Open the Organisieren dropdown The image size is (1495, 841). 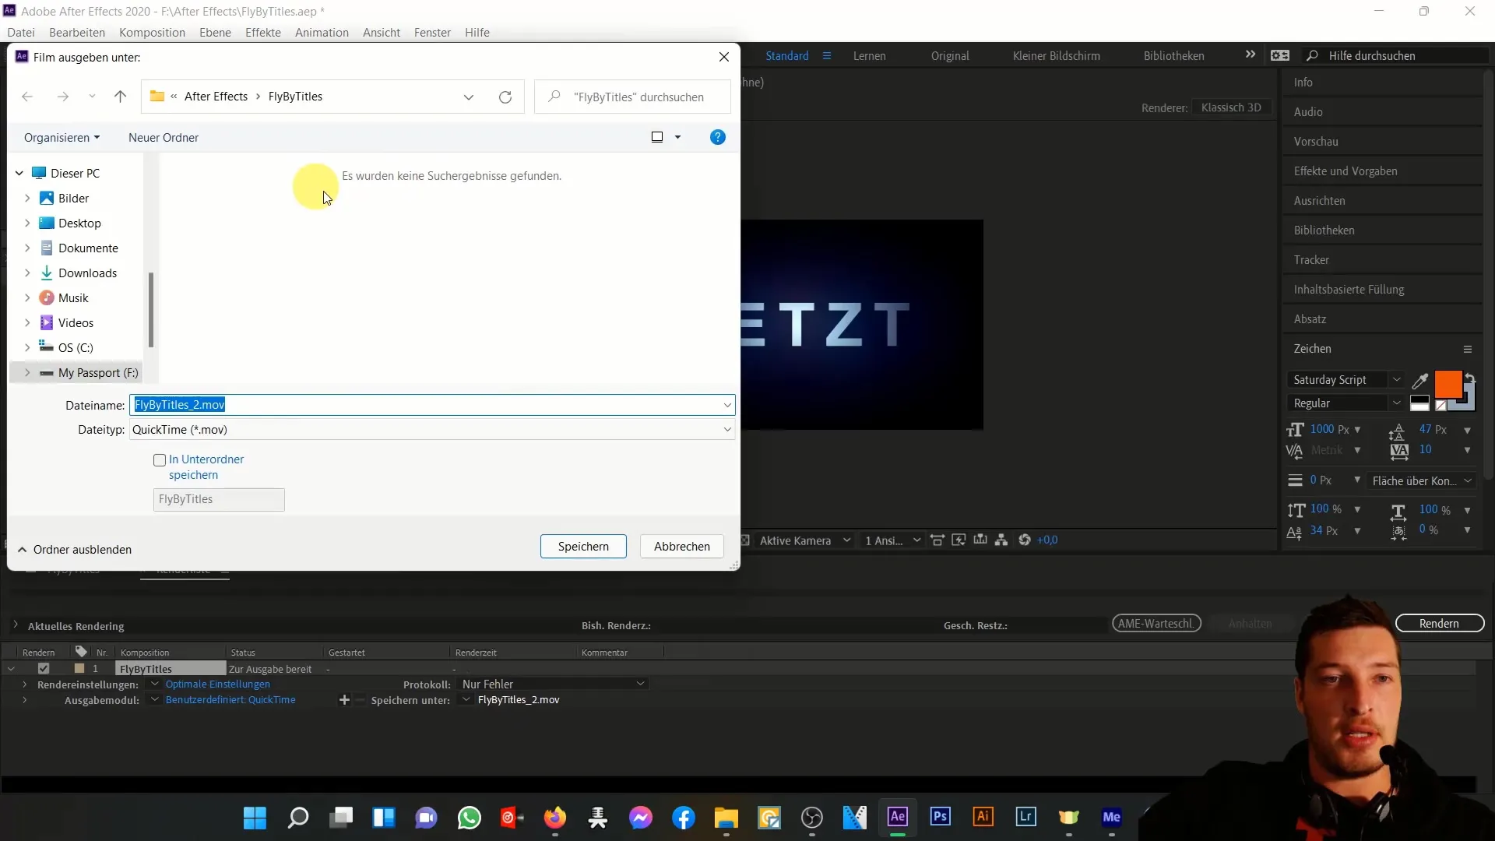[x=62, y=138]
